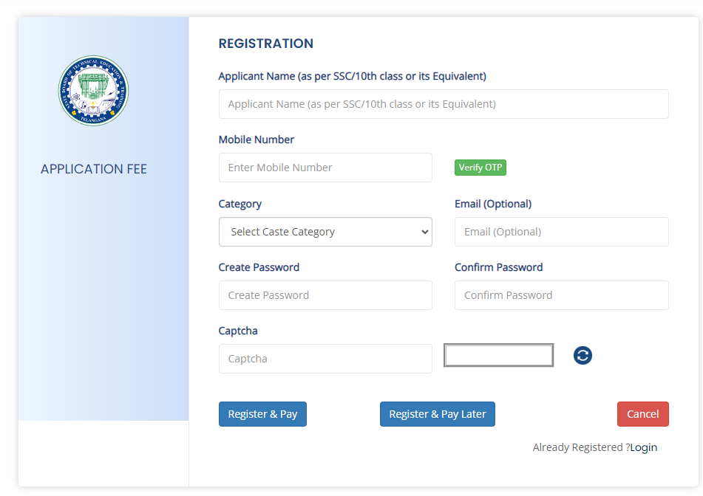Click the captcha image box
Viewport: 703px width, 496px height.
pyautogui.click(x=498, y=356)
